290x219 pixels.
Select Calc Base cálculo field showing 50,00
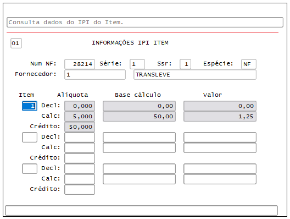[x=139, y=116]
